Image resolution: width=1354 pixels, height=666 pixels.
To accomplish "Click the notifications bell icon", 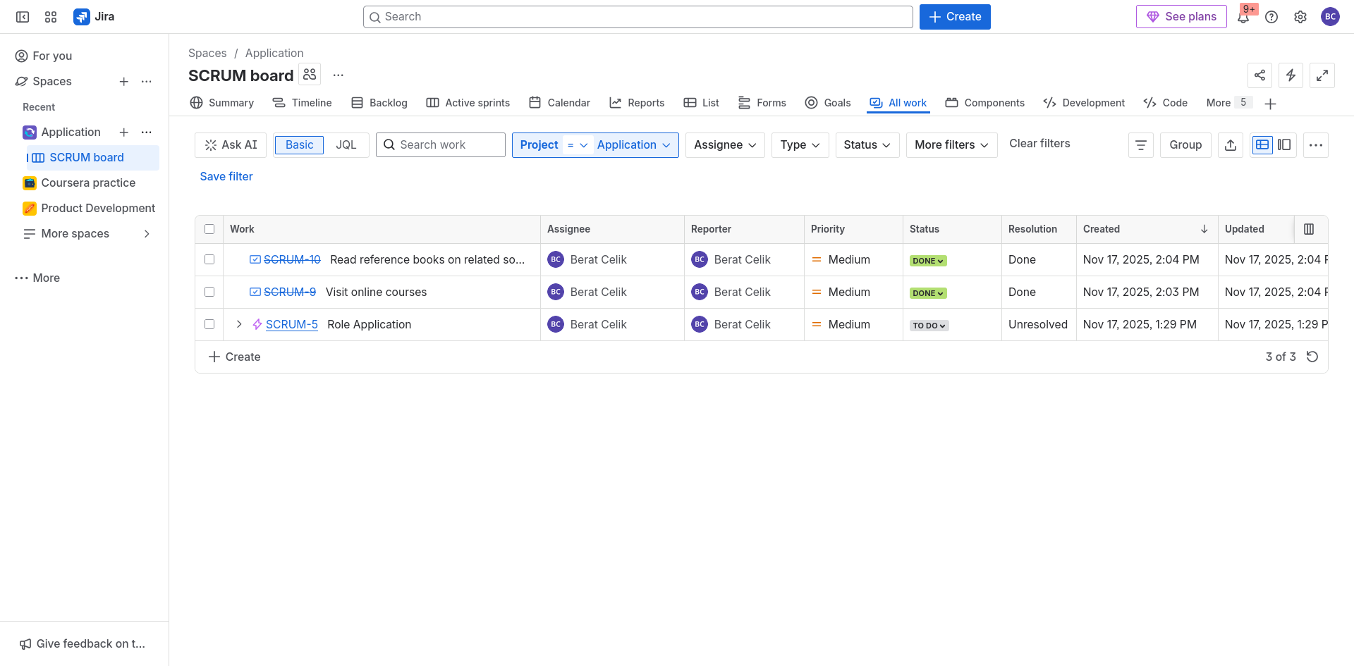I will click(x=1243, y=18).
